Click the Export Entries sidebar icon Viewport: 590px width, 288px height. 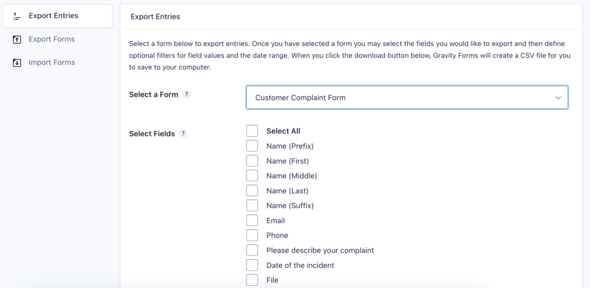17,16
